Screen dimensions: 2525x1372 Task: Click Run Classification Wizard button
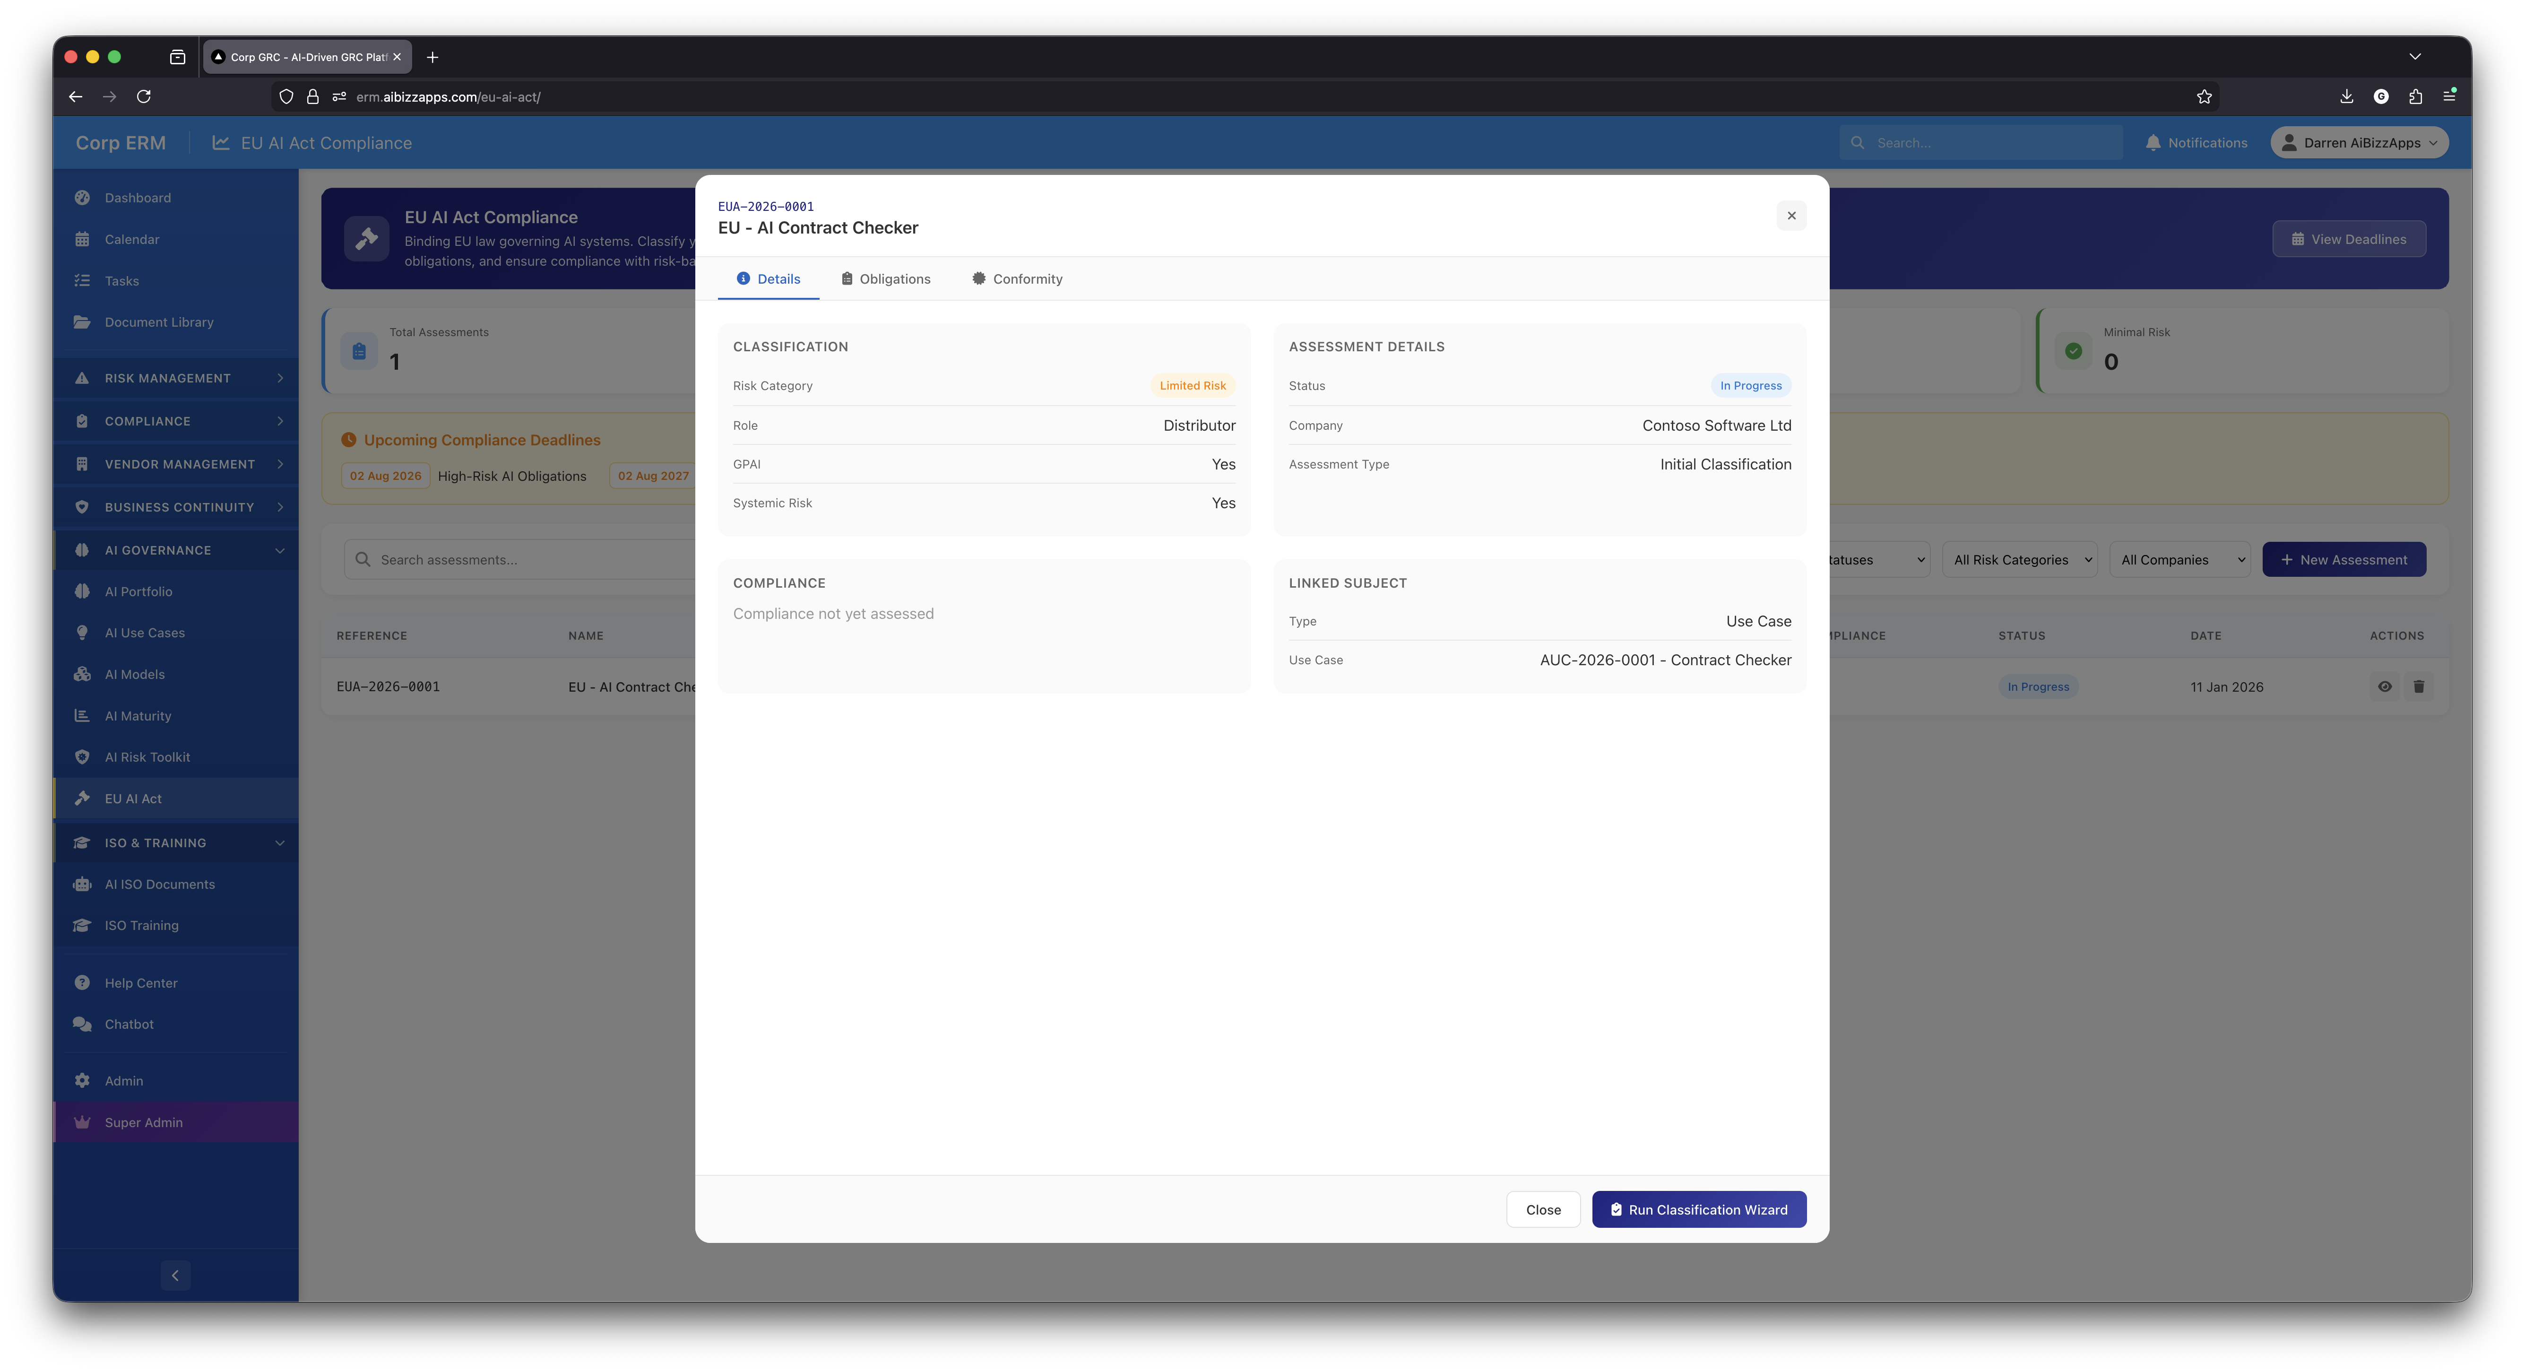tap(1698, 1209)
